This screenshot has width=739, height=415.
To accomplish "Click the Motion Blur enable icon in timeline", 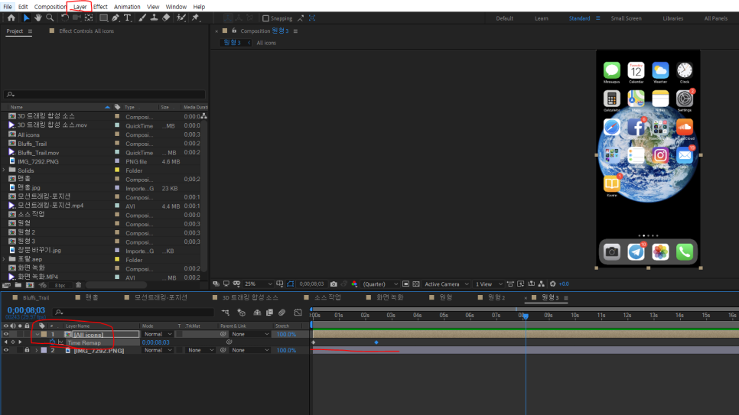I will point(282,313).
